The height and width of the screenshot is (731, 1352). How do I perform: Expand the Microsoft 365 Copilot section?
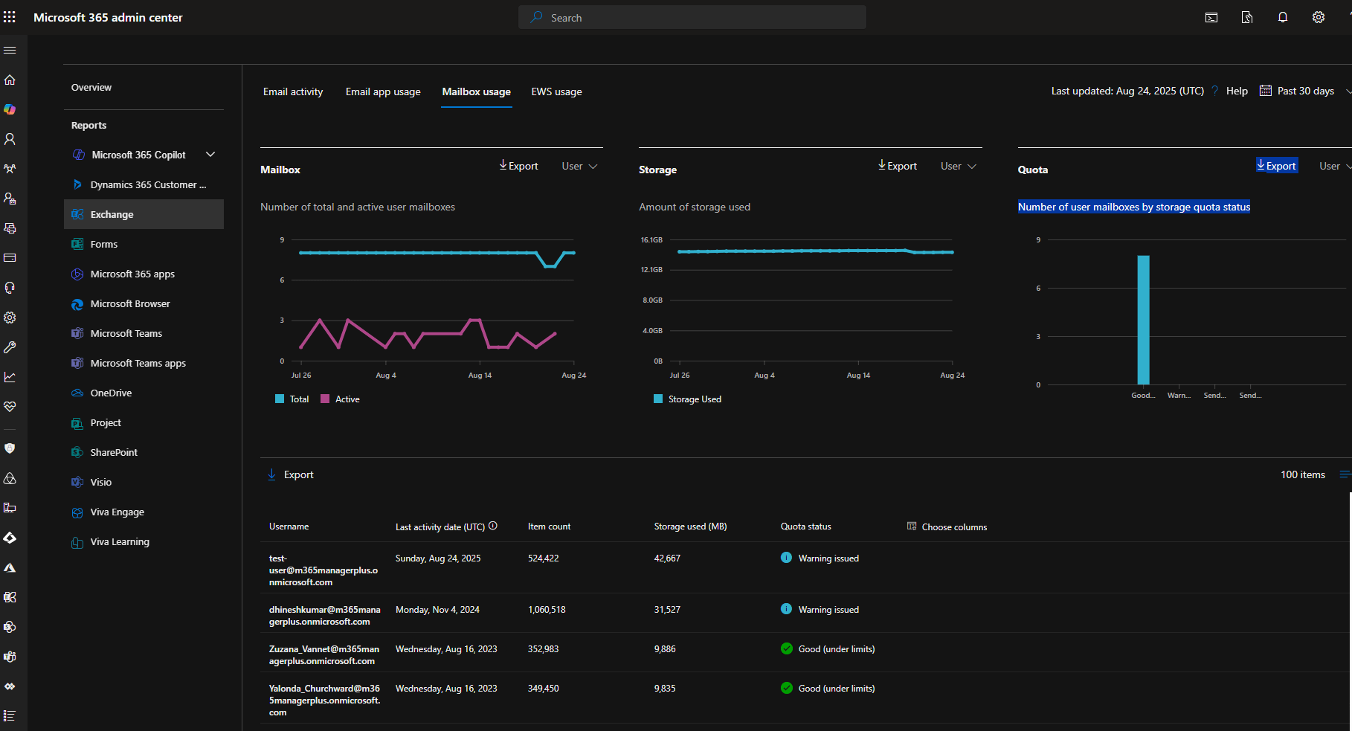point(210,155)
